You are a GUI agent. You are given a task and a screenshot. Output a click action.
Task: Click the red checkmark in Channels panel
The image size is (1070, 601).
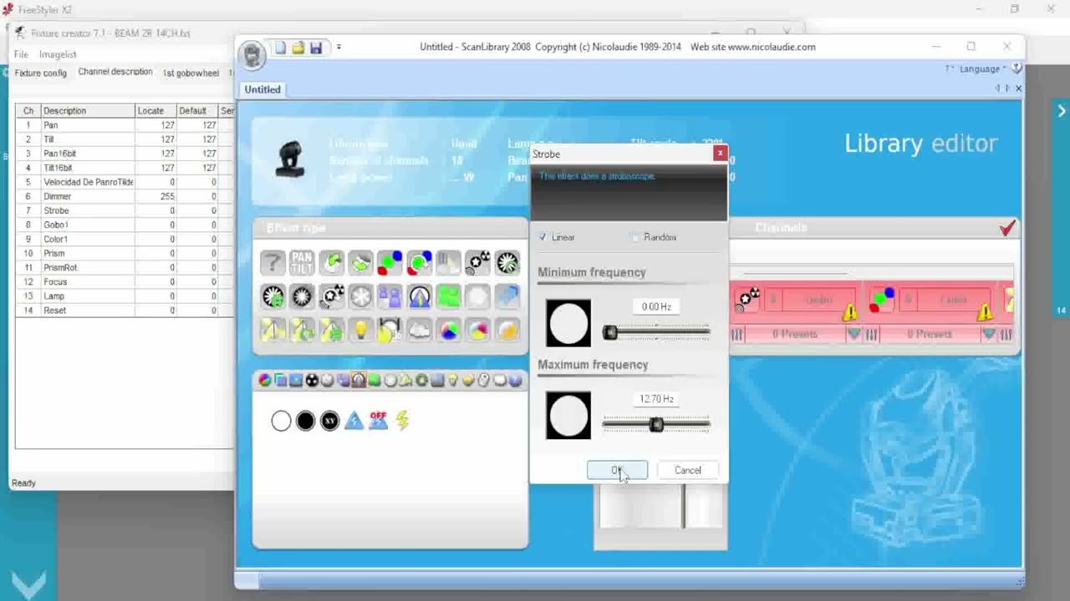[1007, 228]
